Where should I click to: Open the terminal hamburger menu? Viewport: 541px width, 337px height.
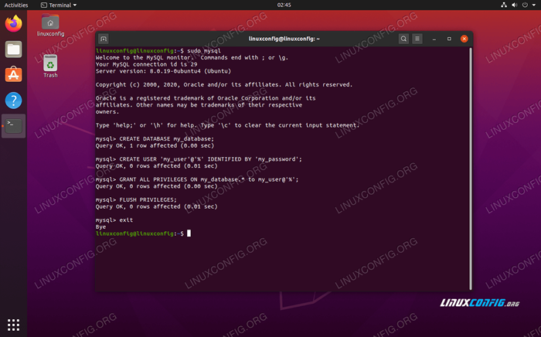[417, 39]
